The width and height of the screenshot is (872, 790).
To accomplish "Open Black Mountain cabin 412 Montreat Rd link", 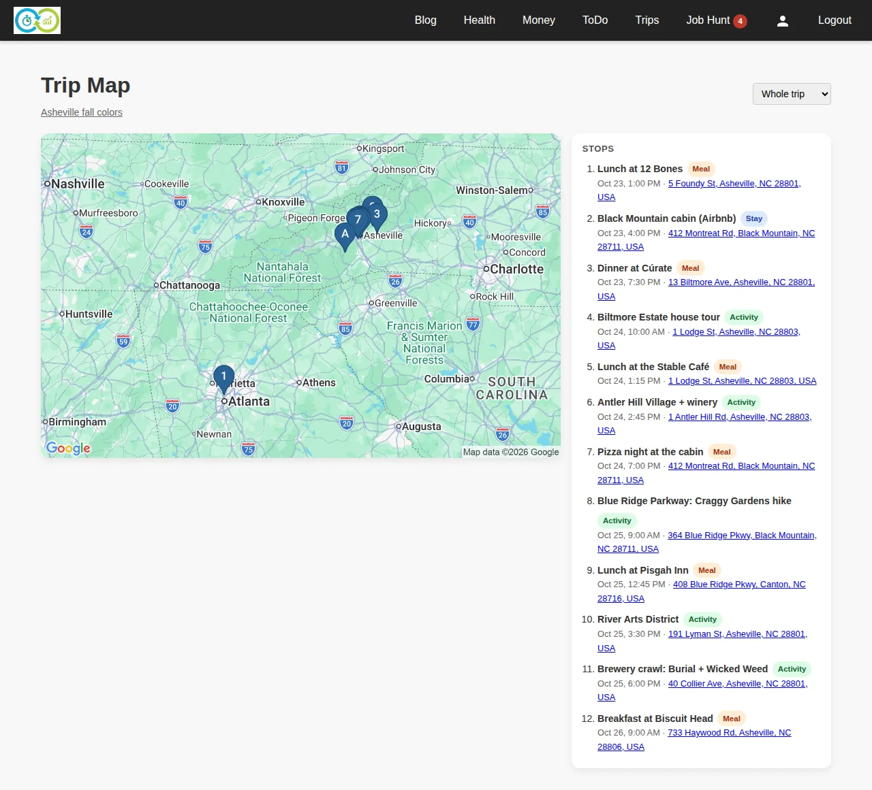I will (x=741, y=233).
